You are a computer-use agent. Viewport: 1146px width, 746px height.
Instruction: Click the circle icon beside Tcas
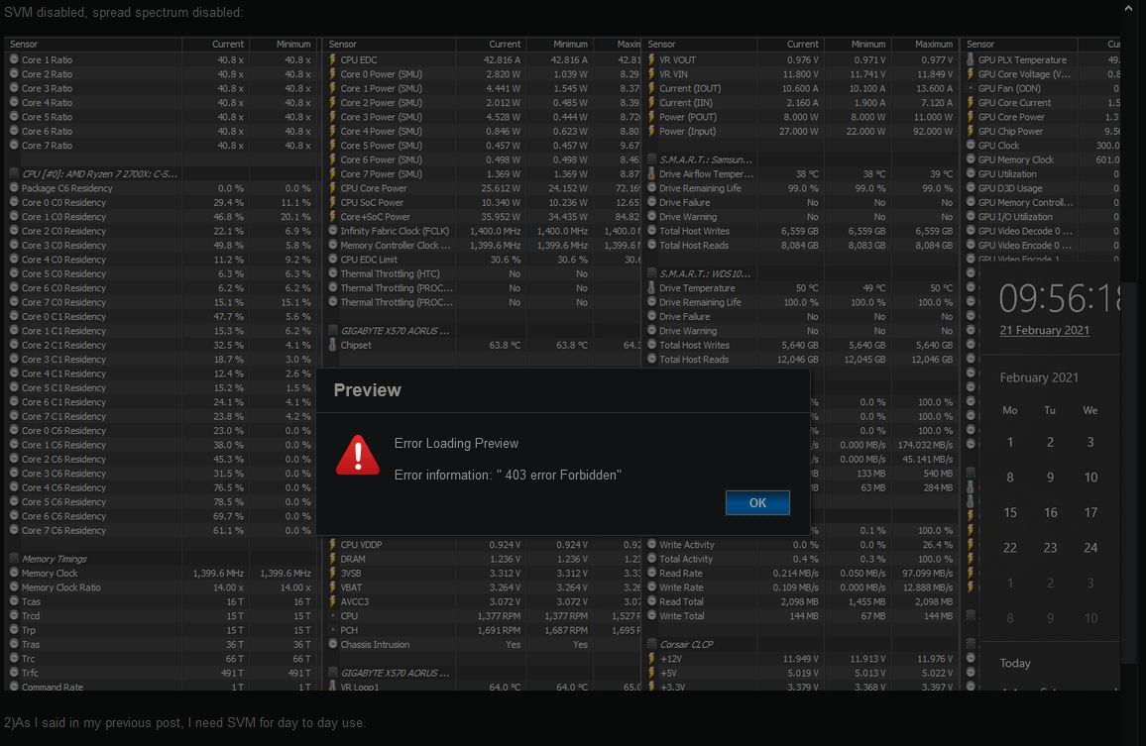coord(14,601)
